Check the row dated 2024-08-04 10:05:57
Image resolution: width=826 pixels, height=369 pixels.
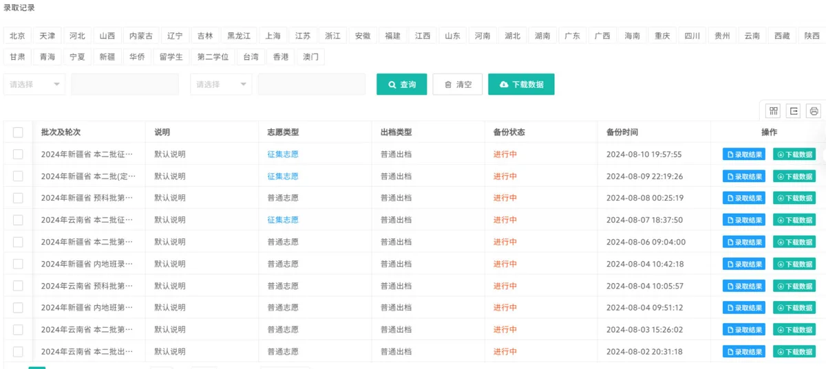click(18, 286)
